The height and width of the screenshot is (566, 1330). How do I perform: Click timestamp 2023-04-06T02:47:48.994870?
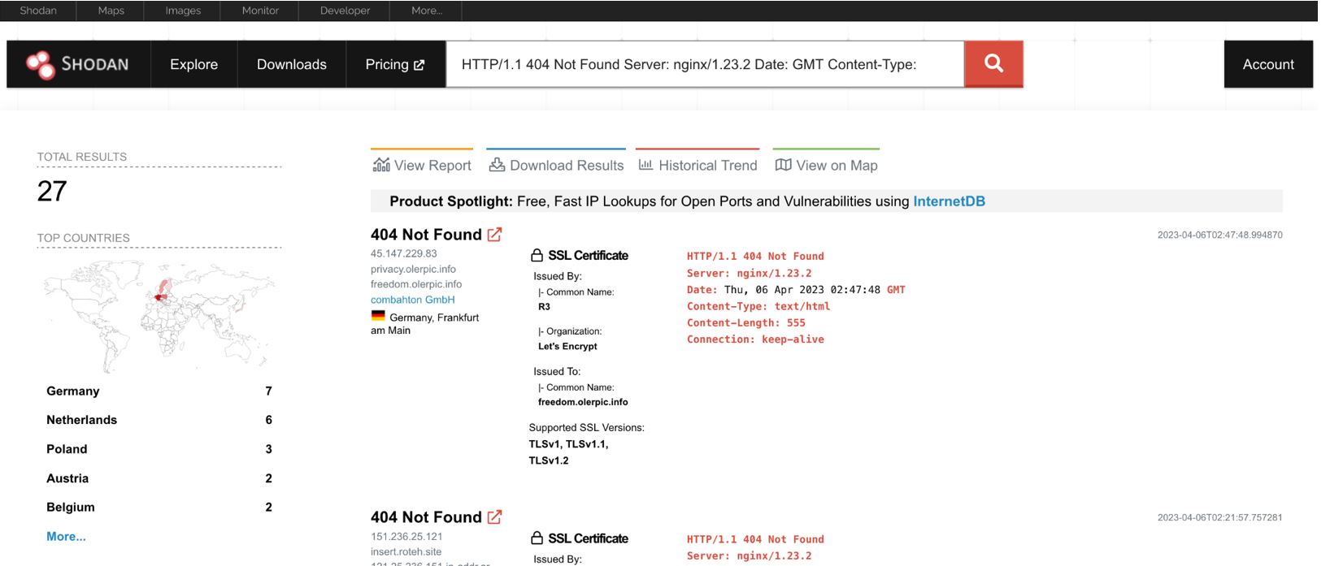pyautogui.click(x=1219, y=235)
